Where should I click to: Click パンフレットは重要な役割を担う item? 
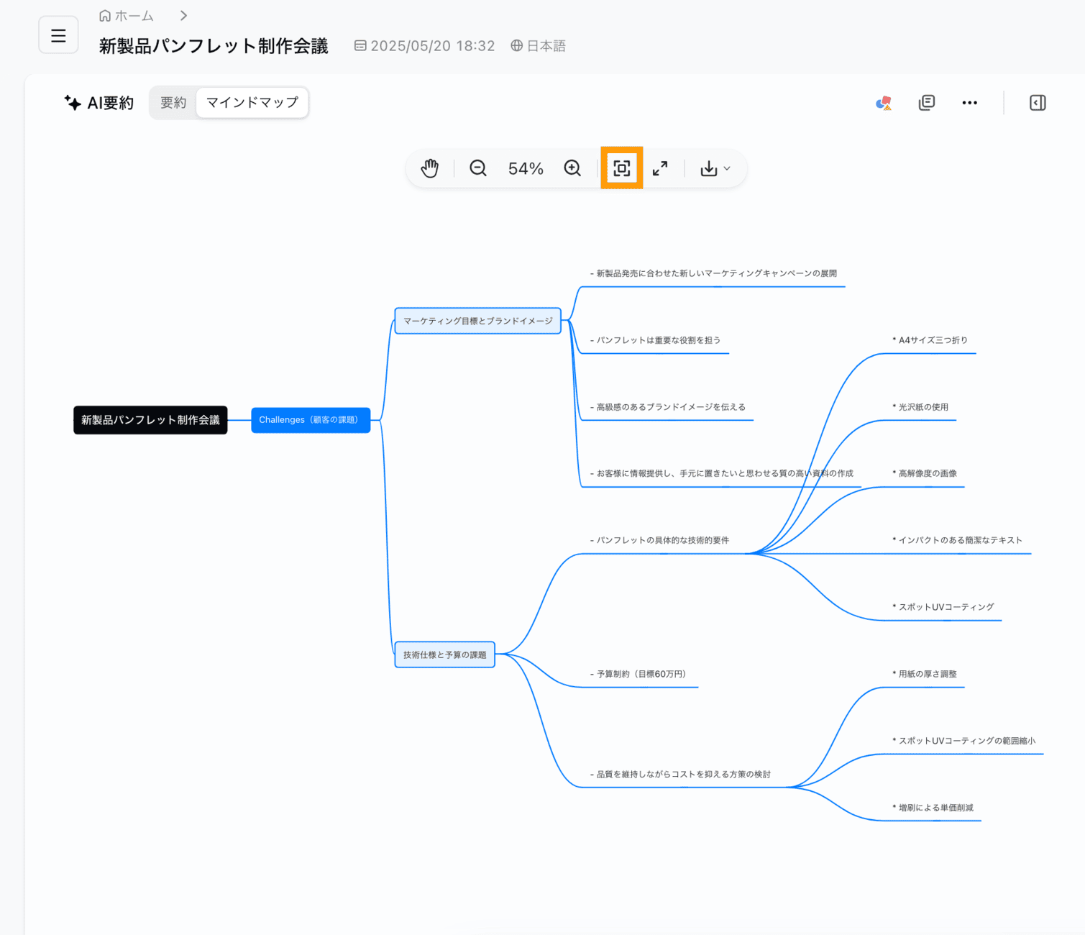[655, 340]
